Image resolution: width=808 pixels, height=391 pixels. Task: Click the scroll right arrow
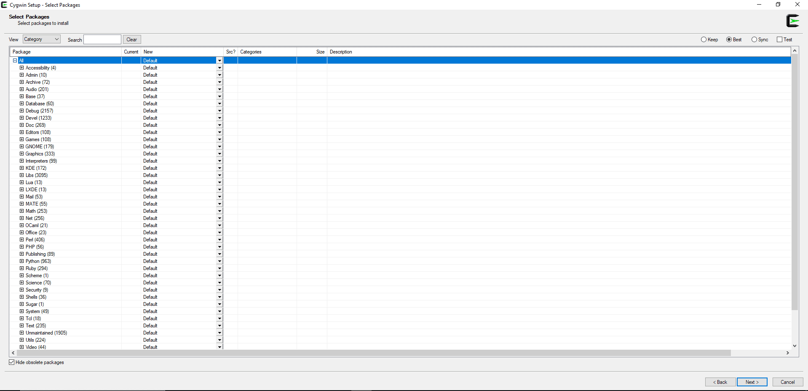[x=787, y=353]
